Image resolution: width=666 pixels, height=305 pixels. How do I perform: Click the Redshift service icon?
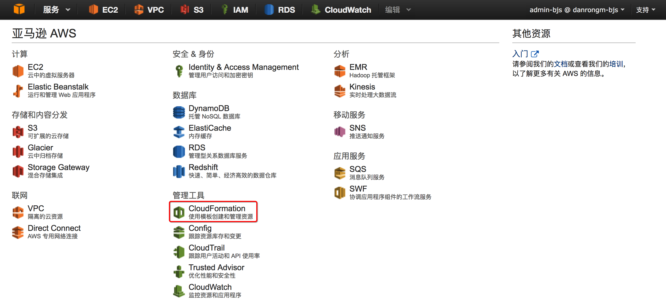(x=179, y=171)
